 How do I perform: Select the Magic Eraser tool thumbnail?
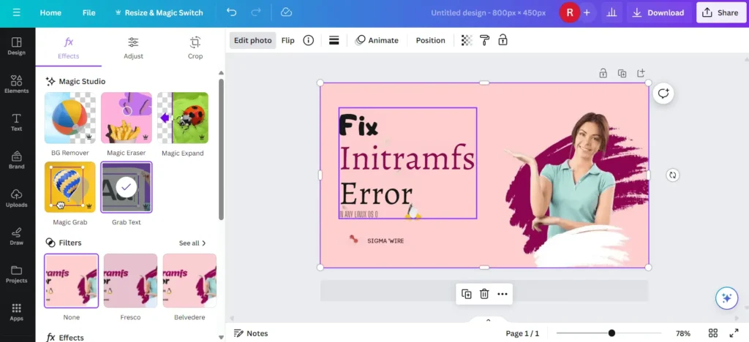point(127,118)
